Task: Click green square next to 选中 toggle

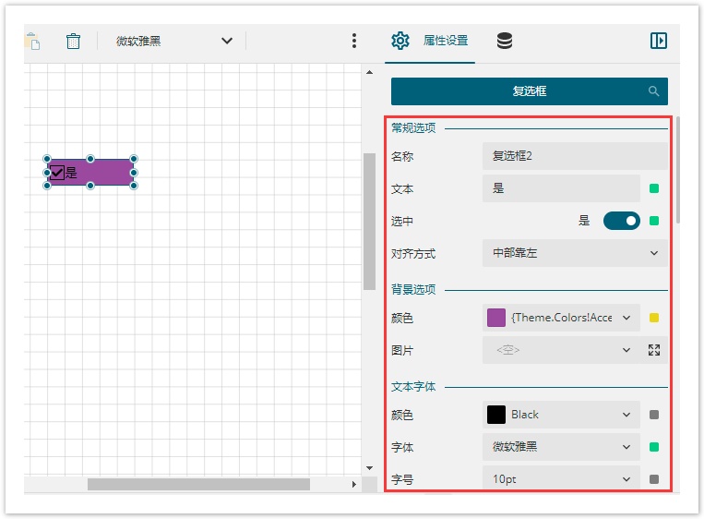Action: [654, 221]
